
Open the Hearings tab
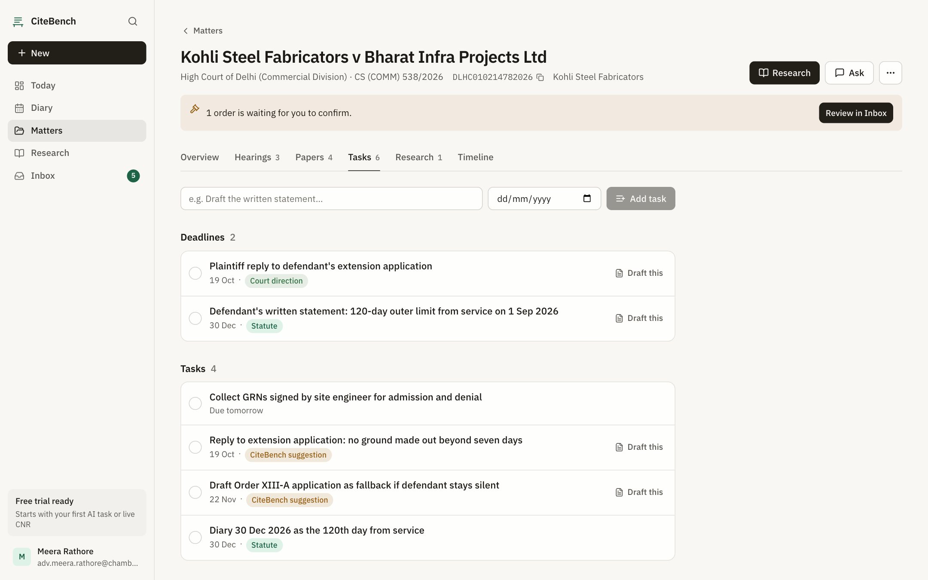click(257, 157)
